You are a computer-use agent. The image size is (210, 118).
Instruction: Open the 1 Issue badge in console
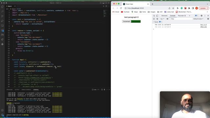pos(157,22)
